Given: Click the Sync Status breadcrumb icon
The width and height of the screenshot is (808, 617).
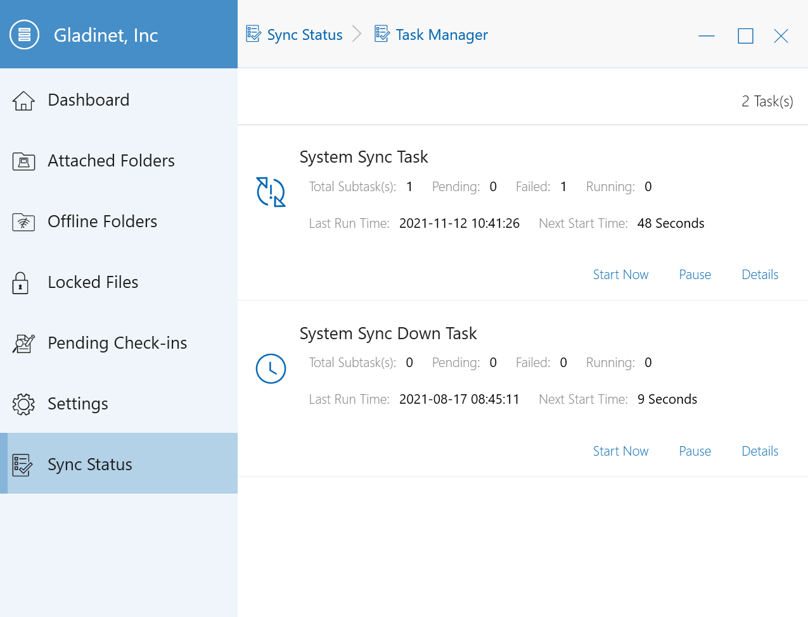Looking at the screenshot, I should tap(253, 34).
